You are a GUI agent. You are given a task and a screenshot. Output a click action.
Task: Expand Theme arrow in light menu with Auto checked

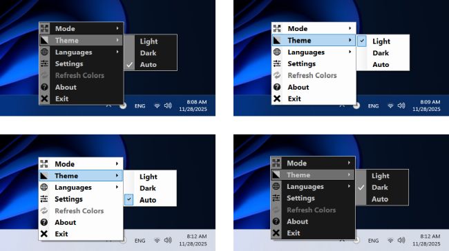[x=117, y=175]
